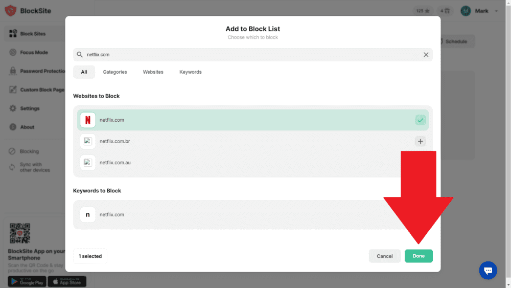The height and width of the screenshot is (288, 511).
Task: Switch to the Categories tab
Action: tap(115, 72)
